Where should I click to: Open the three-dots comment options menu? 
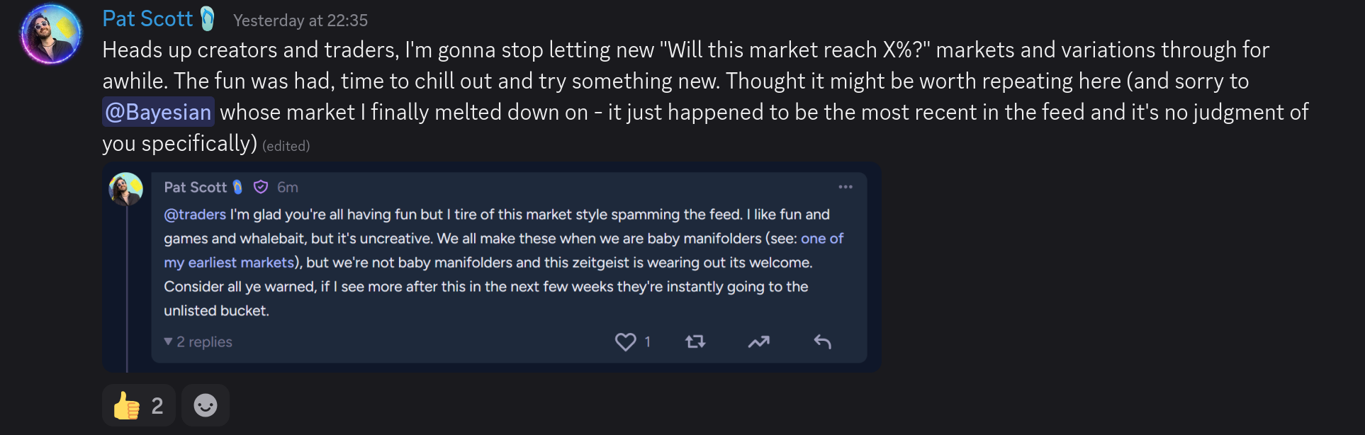845,187
